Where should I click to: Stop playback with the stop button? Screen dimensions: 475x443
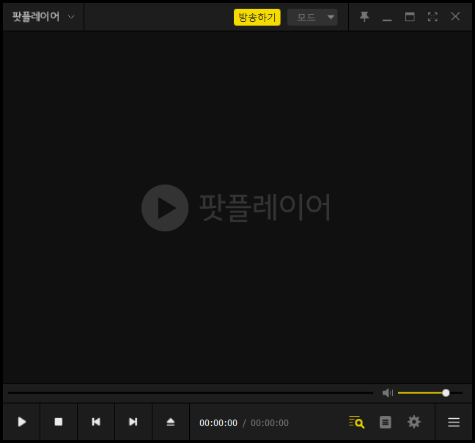click(x=59, y=422)
